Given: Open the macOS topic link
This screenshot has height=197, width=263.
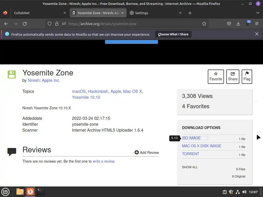Looking at the screenshot, I should [x=79, y=92].
